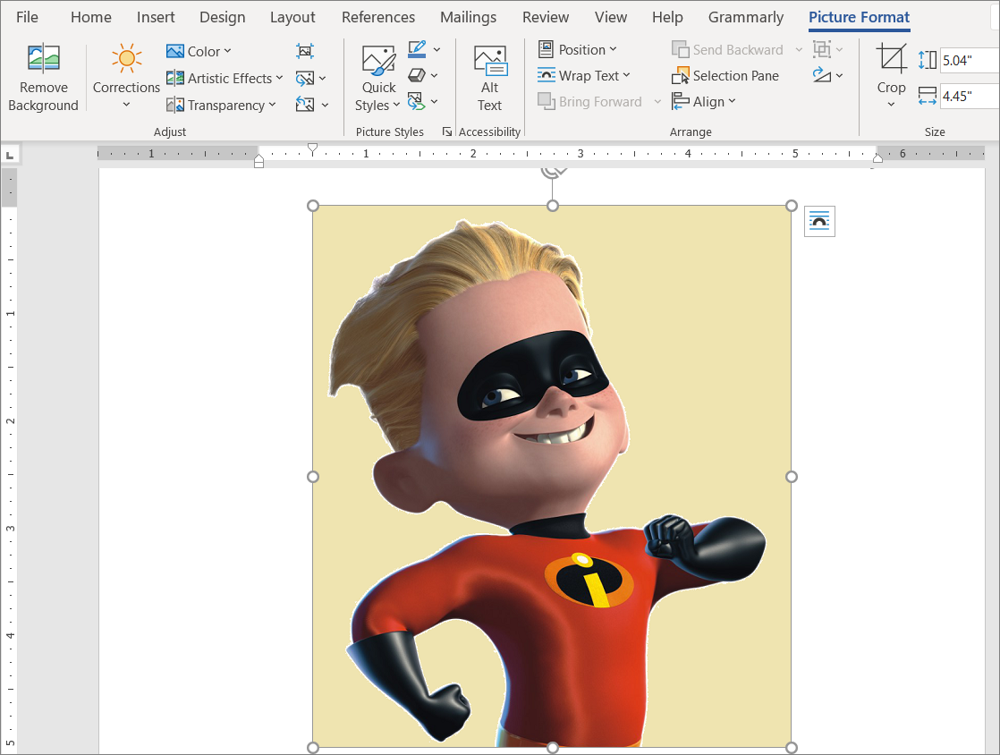Open the Artistic Effects dropdown
This screenshot has width=1000, height=755.
coord(225,78)
